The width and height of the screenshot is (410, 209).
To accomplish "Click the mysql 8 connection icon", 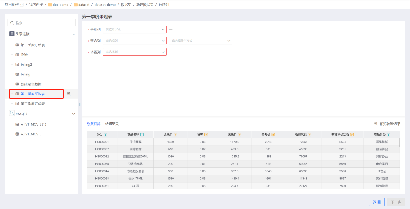I will pos(12,113).
